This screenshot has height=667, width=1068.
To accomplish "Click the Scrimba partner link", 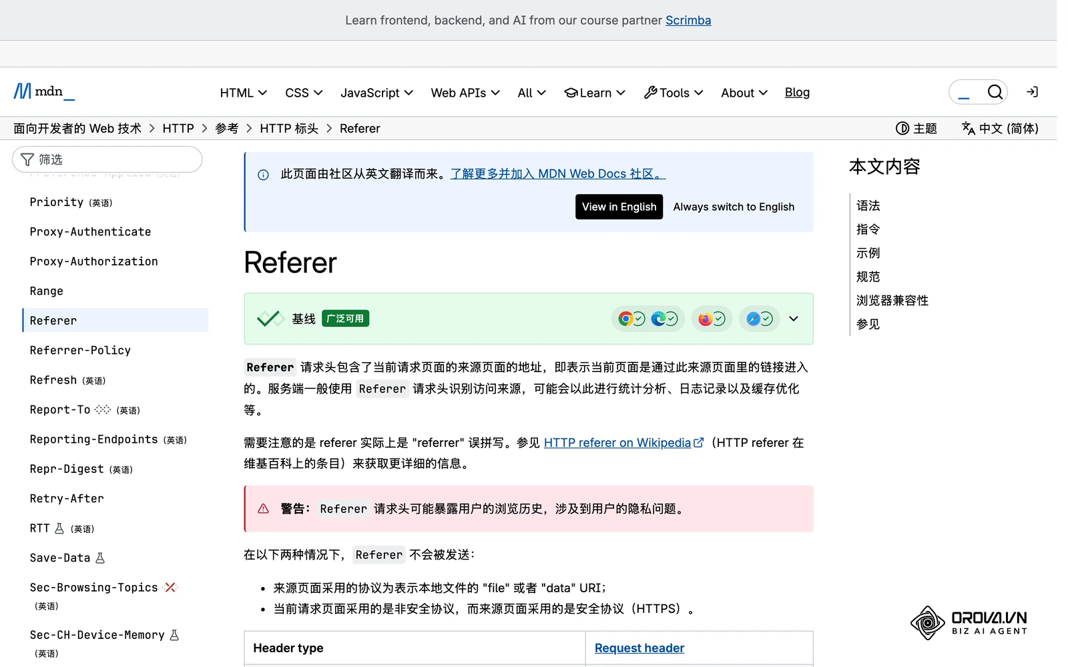I will tap(688, 20).
